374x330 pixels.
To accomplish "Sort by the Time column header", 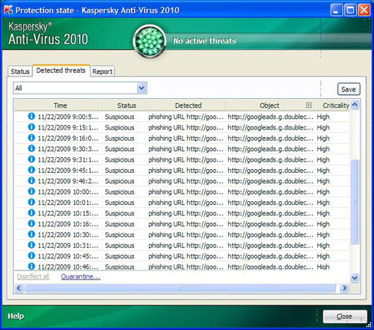I will coord(61,106).
